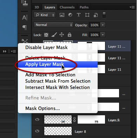Filter layers by smart objects icon
137x138 pixels.
[x=96, y=15]
